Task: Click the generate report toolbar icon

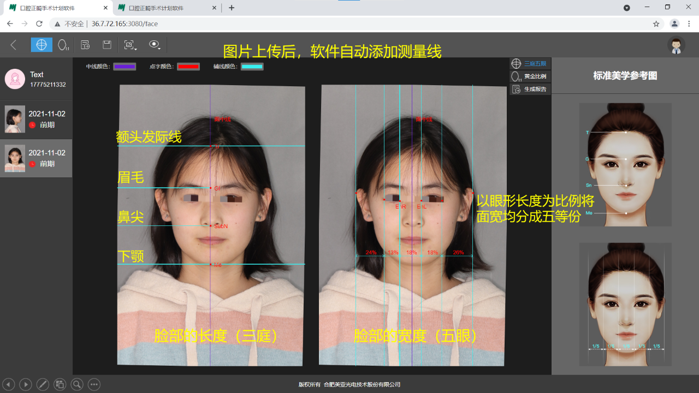Action: (85, 45)
